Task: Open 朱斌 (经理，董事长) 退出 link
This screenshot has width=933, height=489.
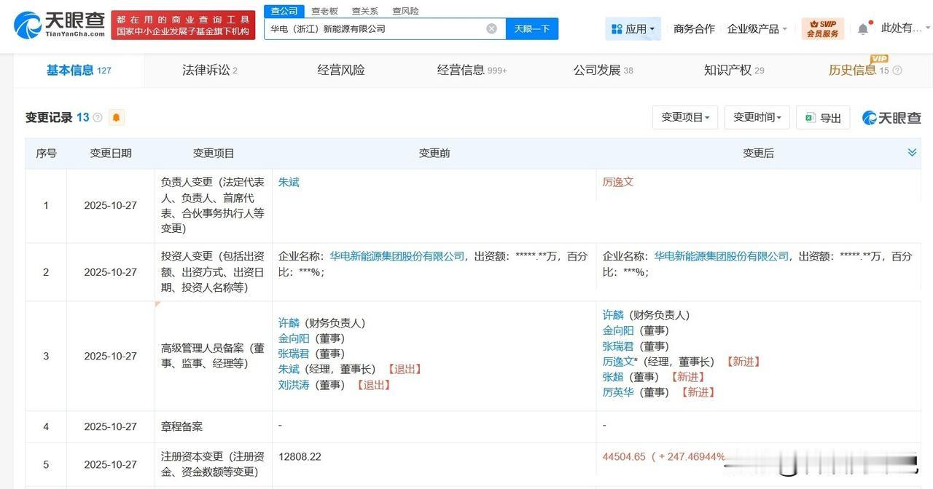Action: tap(289, 369)
